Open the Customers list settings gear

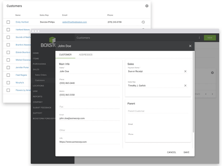click(x=147, y=6)
